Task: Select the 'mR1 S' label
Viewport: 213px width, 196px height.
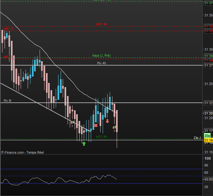Action: tap(9, 29)
